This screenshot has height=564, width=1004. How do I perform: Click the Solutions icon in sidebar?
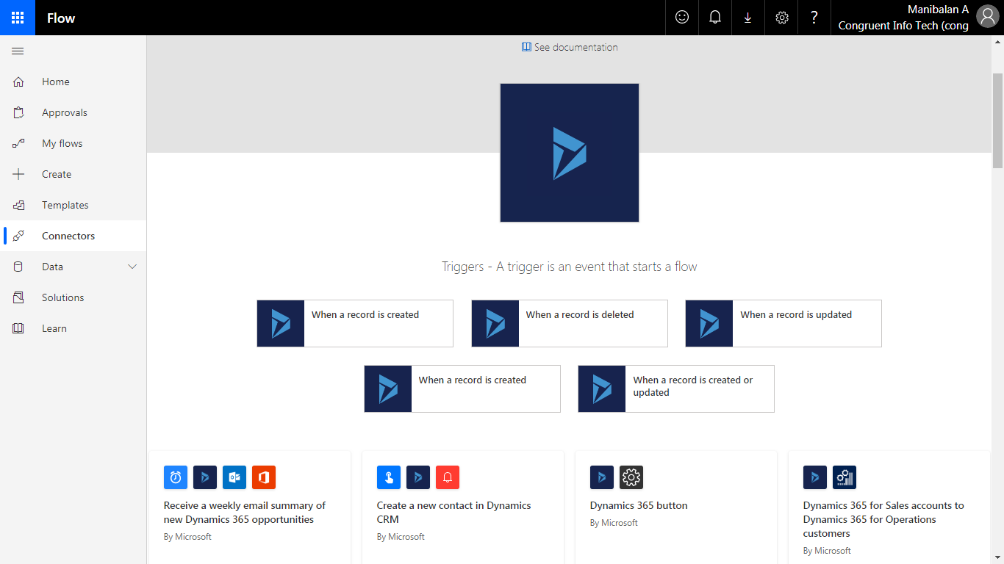tap(18, 297)
